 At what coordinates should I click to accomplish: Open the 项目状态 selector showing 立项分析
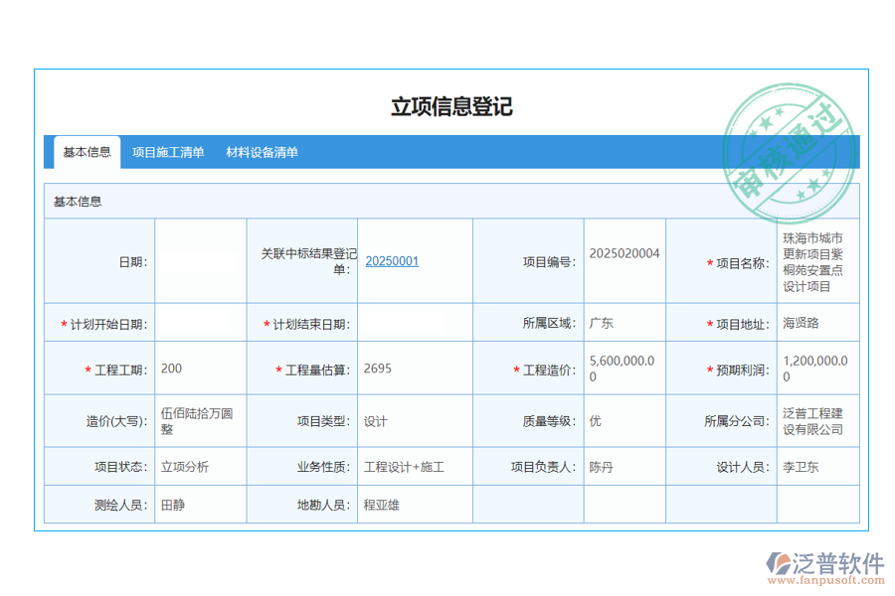click(197, 465)
